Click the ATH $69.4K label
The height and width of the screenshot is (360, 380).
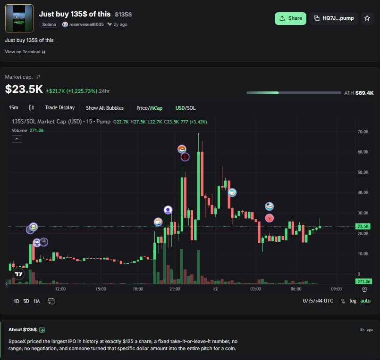[359, 93]
